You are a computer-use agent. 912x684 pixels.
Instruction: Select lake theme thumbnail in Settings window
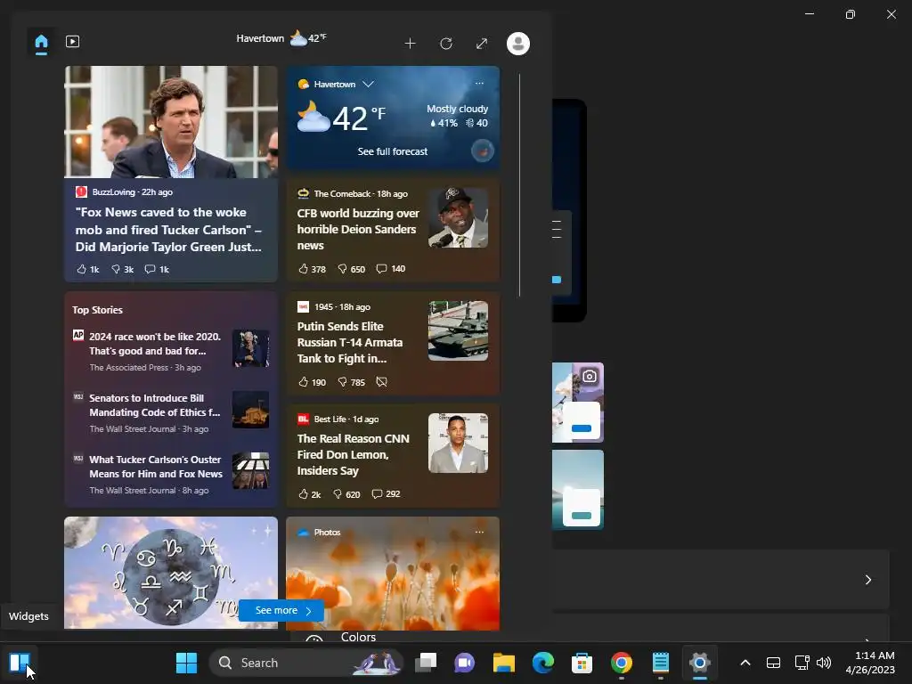click(x=577, y=490)
